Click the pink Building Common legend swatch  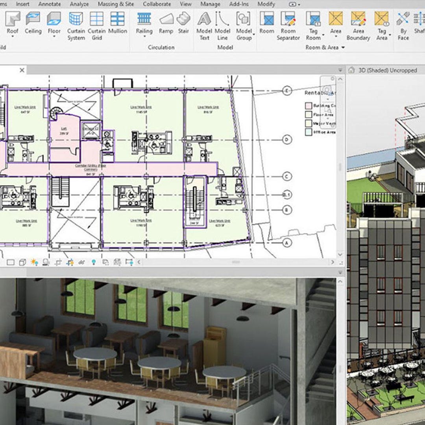point(309,106)
